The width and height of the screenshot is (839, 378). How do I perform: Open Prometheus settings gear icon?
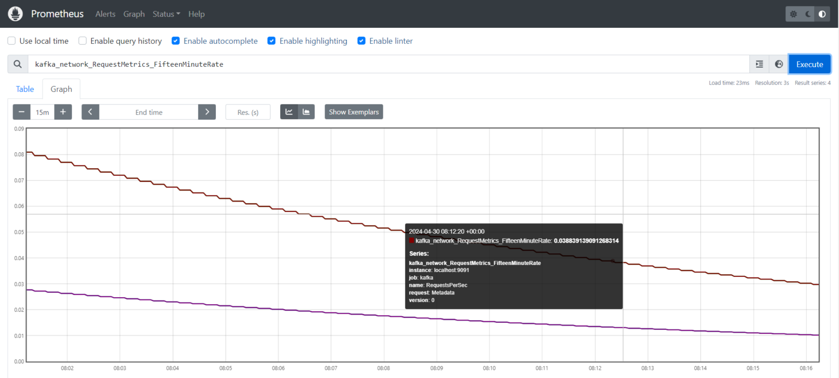click(793, 14)
